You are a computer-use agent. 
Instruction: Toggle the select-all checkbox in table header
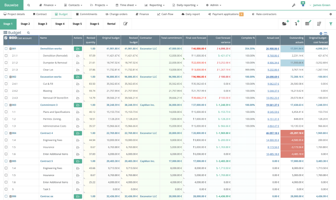pyautogui.click(x=6, y=38)
